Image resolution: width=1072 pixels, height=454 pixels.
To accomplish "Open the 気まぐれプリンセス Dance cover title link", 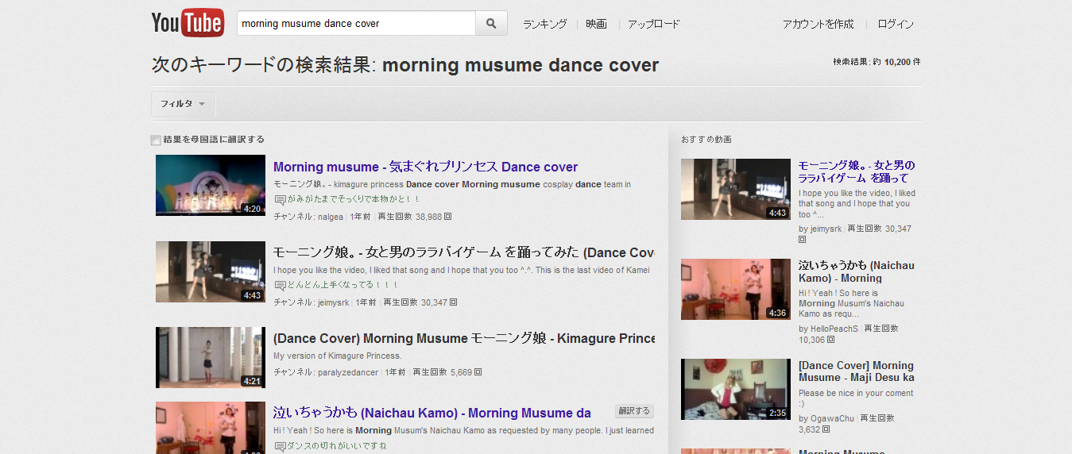I will pos(425,167).
